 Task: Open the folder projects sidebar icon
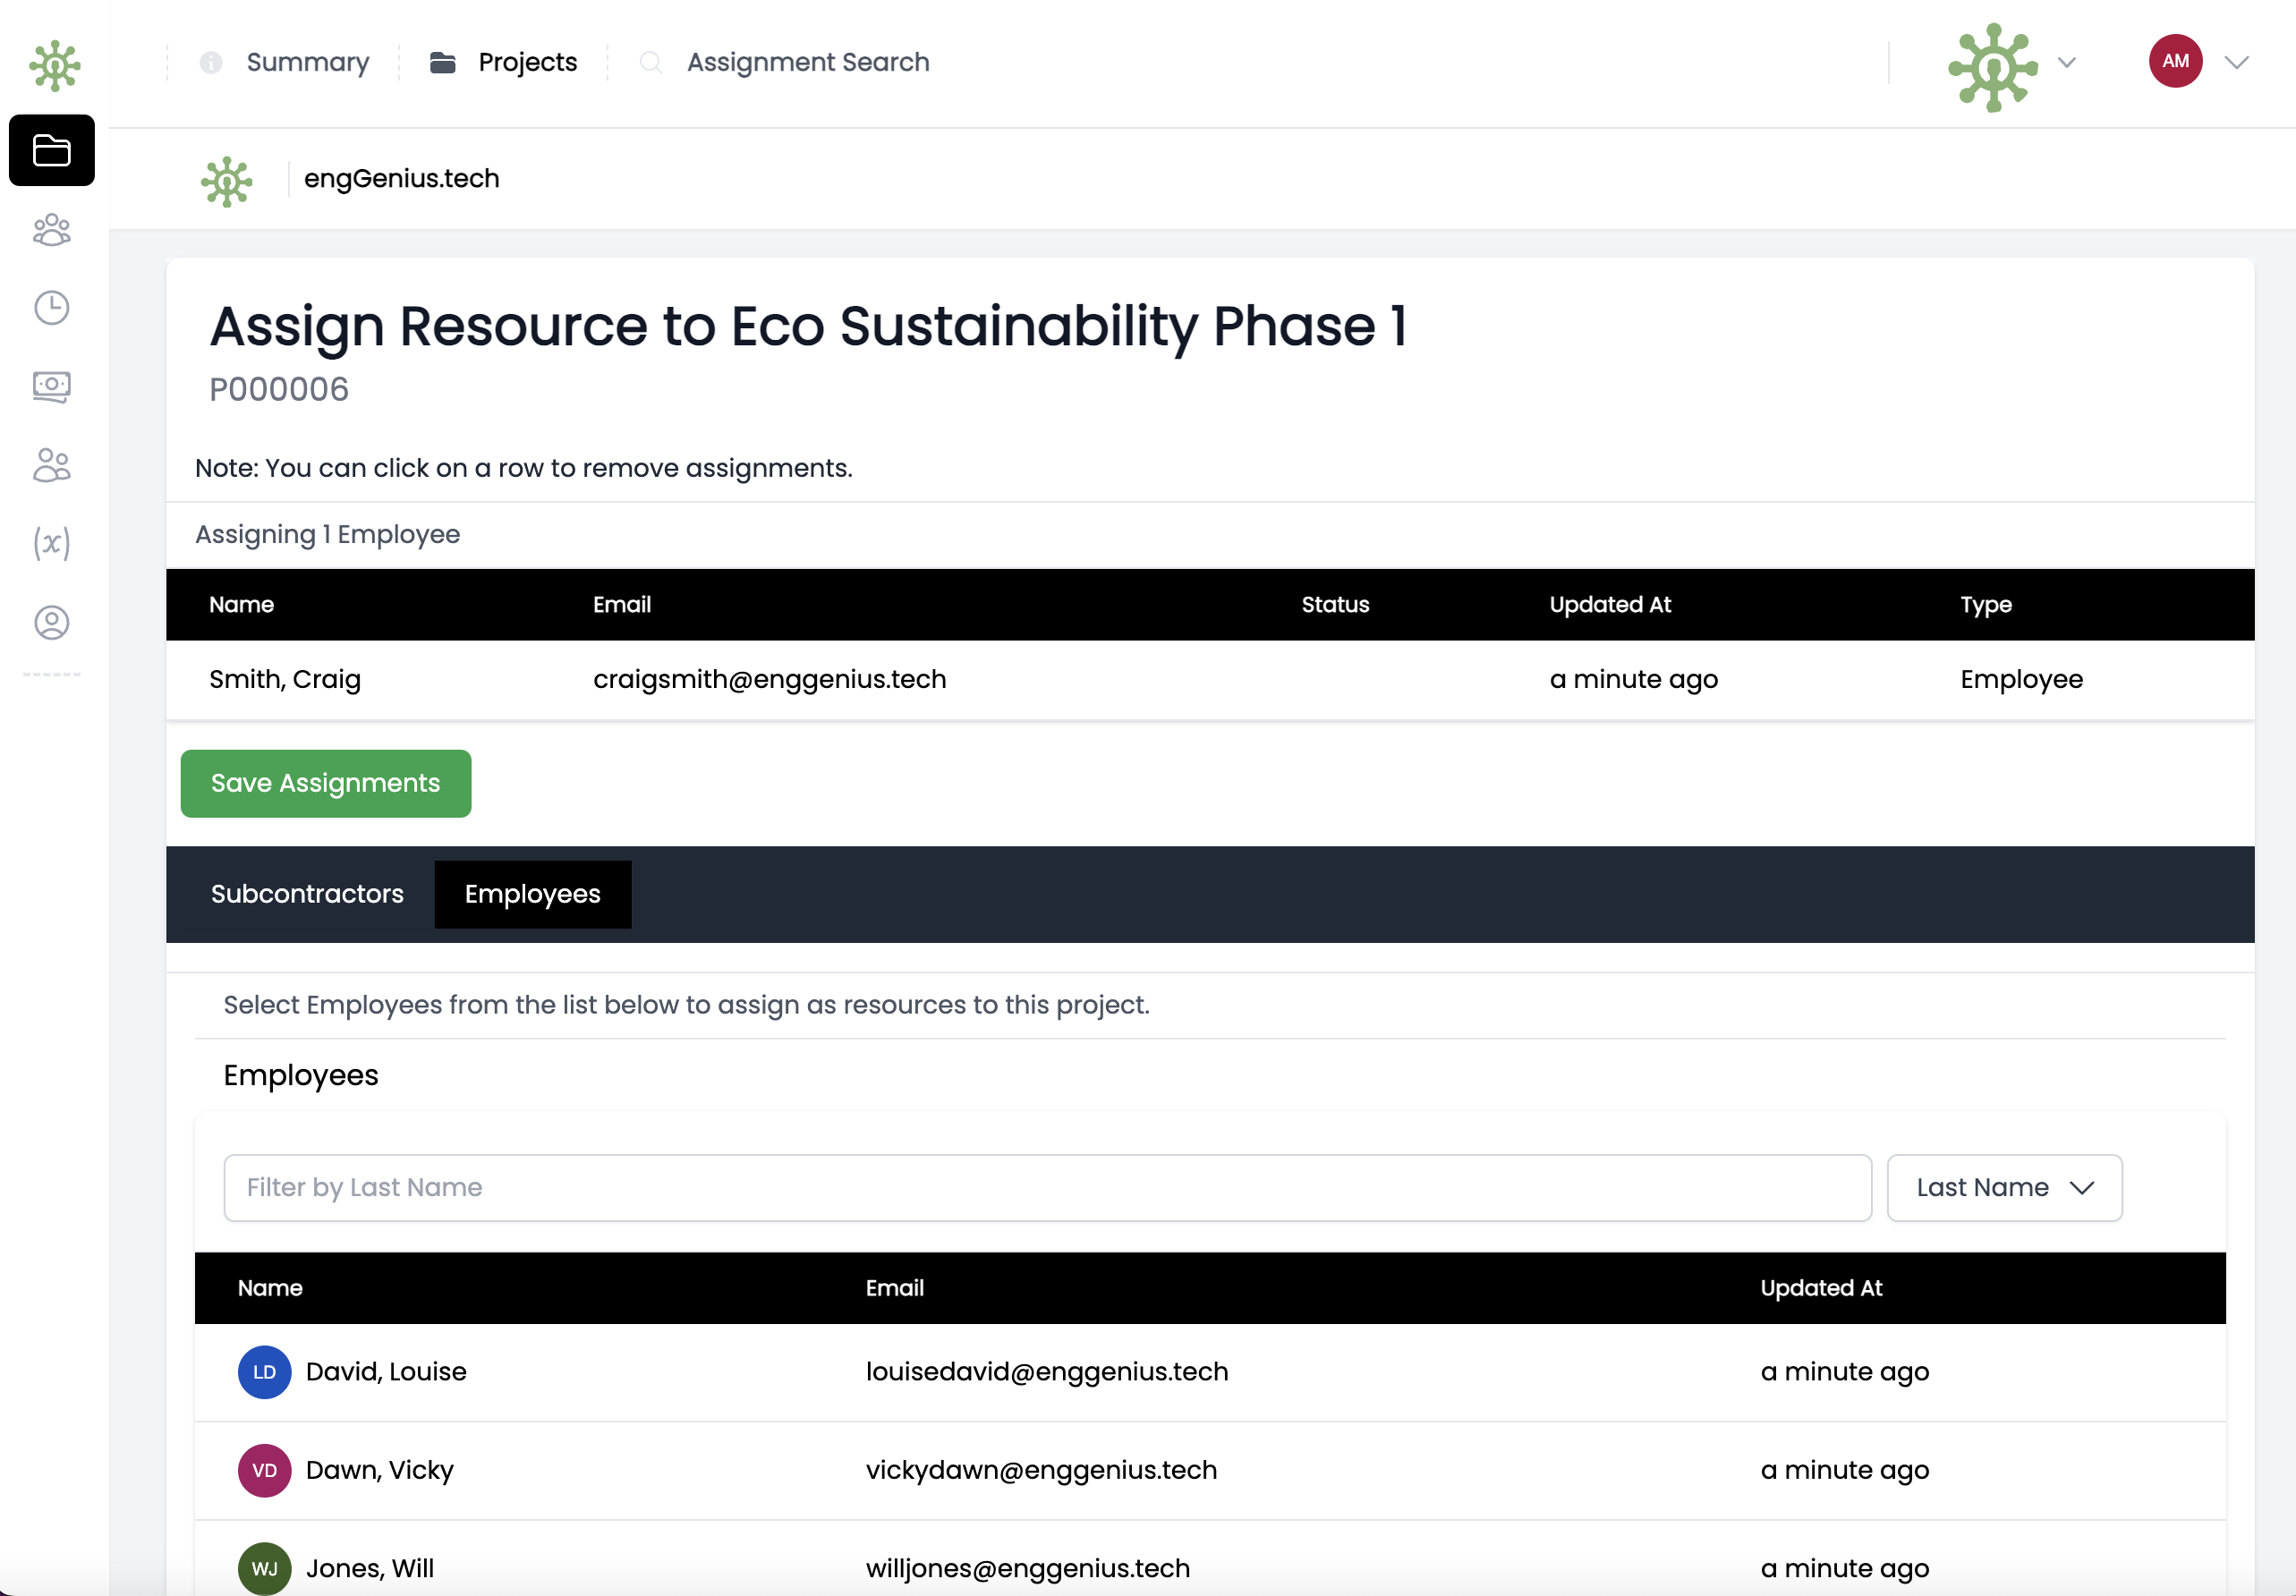tap(52, 151)
